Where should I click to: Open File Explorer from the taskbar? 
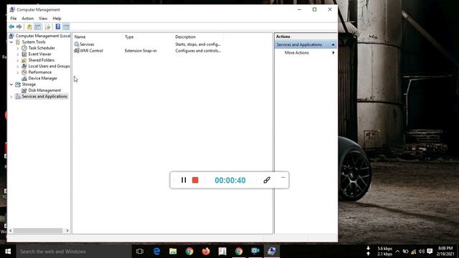click(173, 252)
